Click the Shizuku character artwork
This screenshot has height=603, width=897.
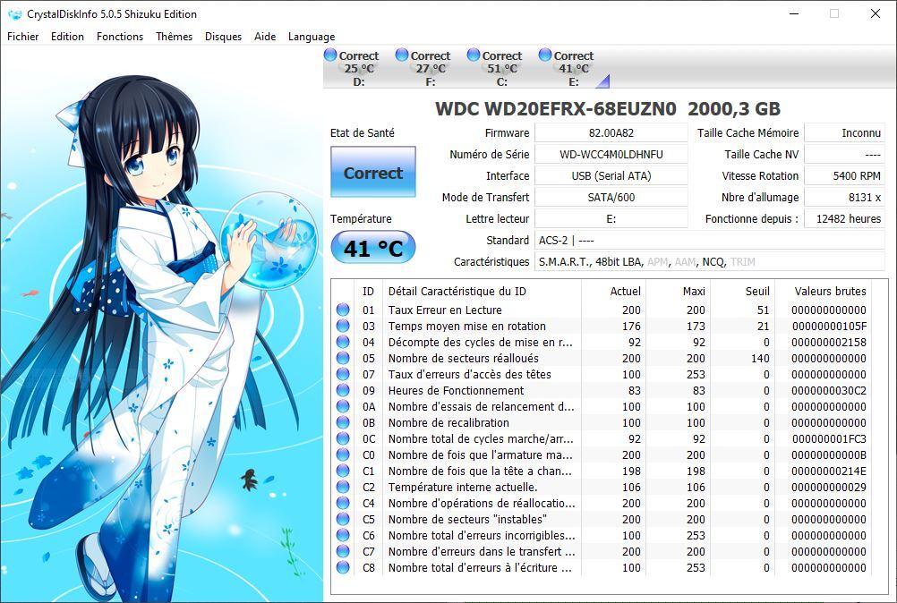coord(161,326)
